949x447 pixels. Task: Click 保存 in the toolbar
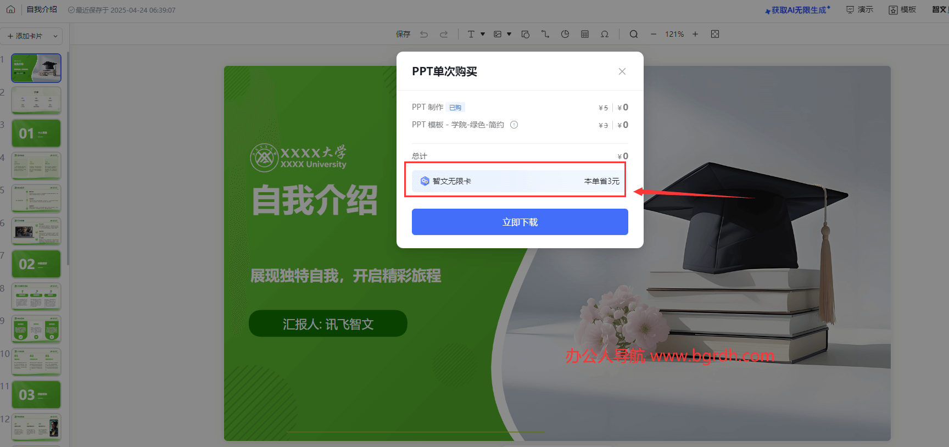tap(403, 34)
